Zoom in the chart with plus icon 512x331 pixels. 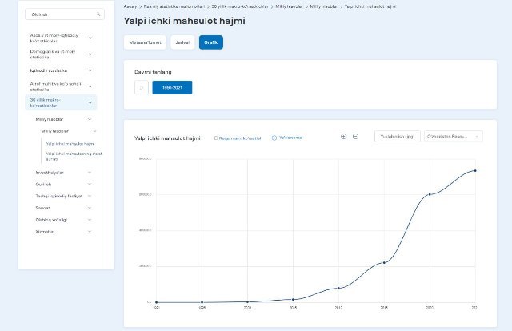point(343,137)
